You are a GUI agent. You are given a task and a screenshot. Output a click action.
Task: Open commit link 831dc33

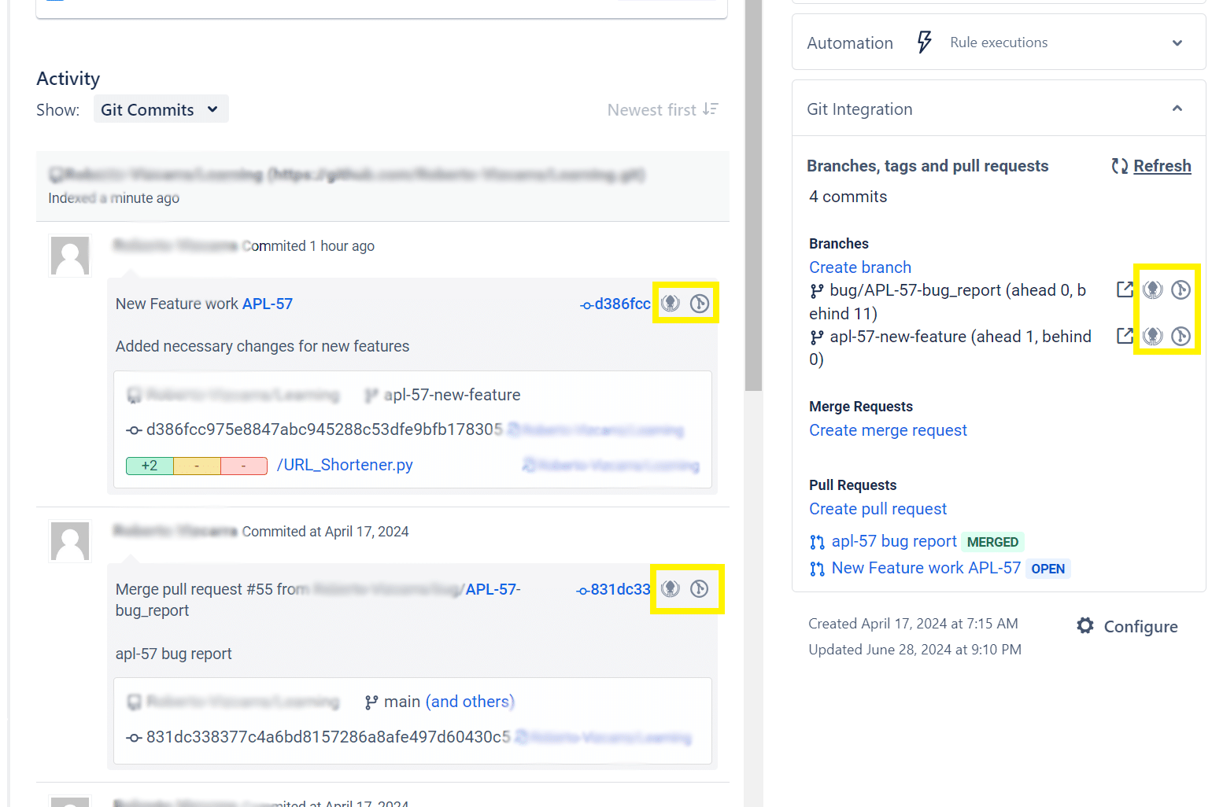[613, 589]
